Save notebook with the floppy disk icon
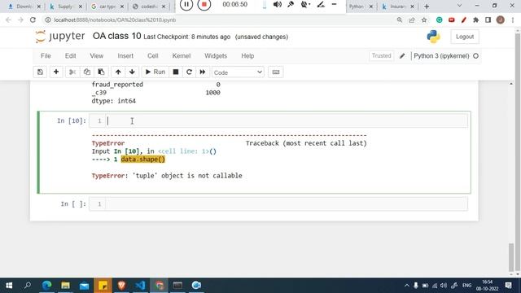This screenshot has width=521, height=293. pyautogui.click(x=40, y=72)
